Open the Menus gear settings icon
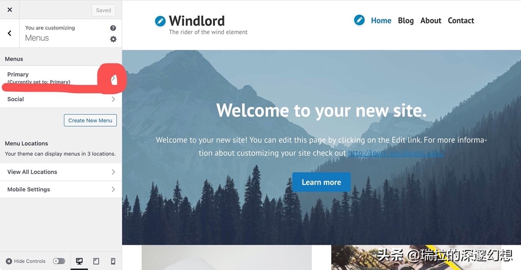Image resolution: width=521 pixels, height=270 pixels. click(113, 39)
